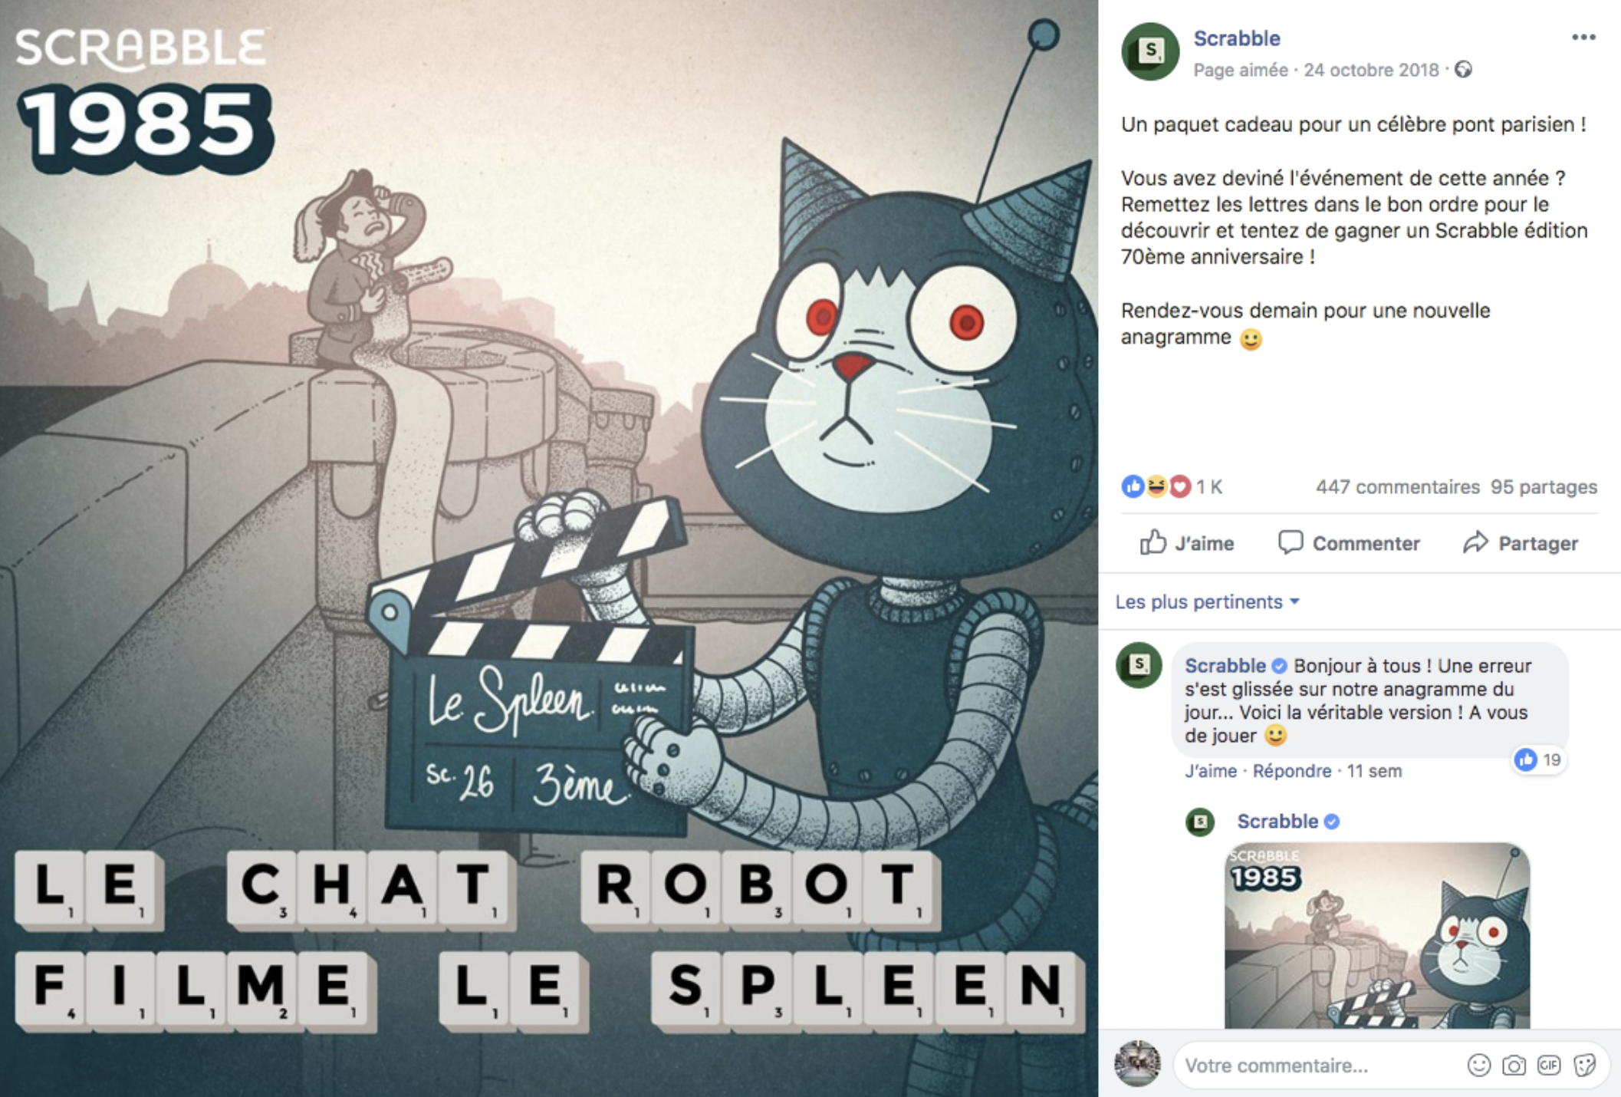Attach a photo using the camera icon
The width and height of the screenshot is (1621, 1097).
1514,1065
